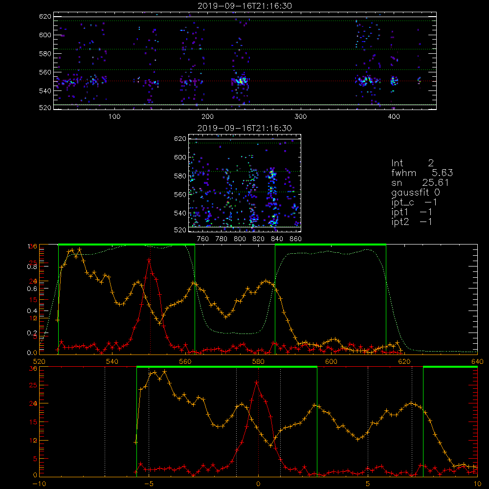Click x-axis label 10 on bottom plot
The image size is (489, 489).
click(x=477, y=484)
